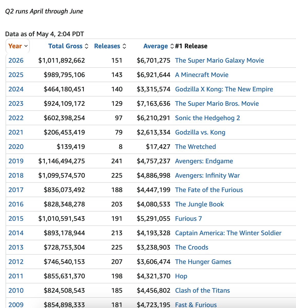Open the 2012 year link
The height and width of the screenshot is (308, 296).
pos(16,262)
